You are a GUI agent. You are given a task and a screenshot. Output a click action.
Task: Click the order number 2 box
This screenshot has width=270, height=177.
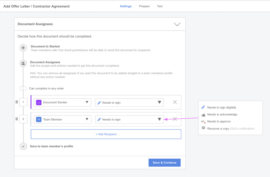coord(23,119)
